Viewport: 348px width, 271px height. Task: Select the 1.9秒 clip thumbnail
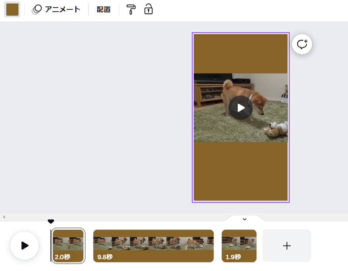(x=239, y=246)
